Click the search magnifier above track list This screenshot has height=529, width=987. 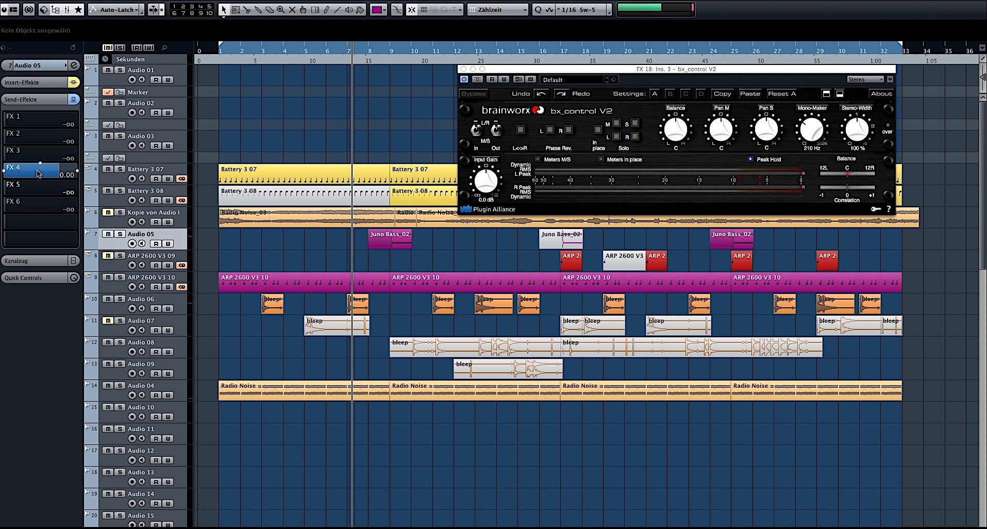pyautogui.click(x=164, y=47)
